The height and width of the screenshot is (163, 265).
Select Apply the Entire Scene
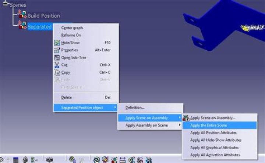point(219,125)
